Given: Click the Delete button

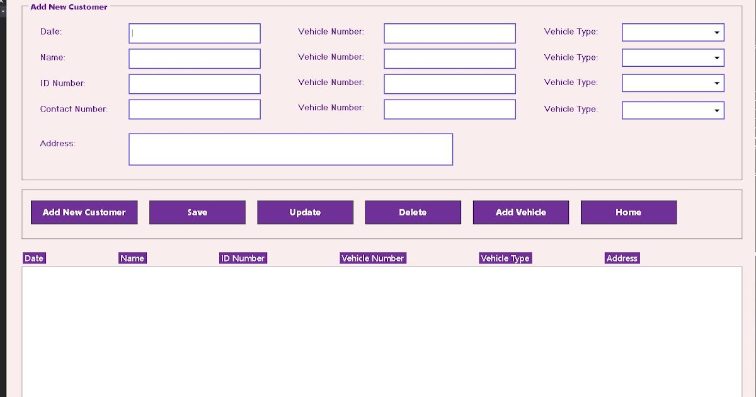Looking at the screenshot, I should (413, 212).
